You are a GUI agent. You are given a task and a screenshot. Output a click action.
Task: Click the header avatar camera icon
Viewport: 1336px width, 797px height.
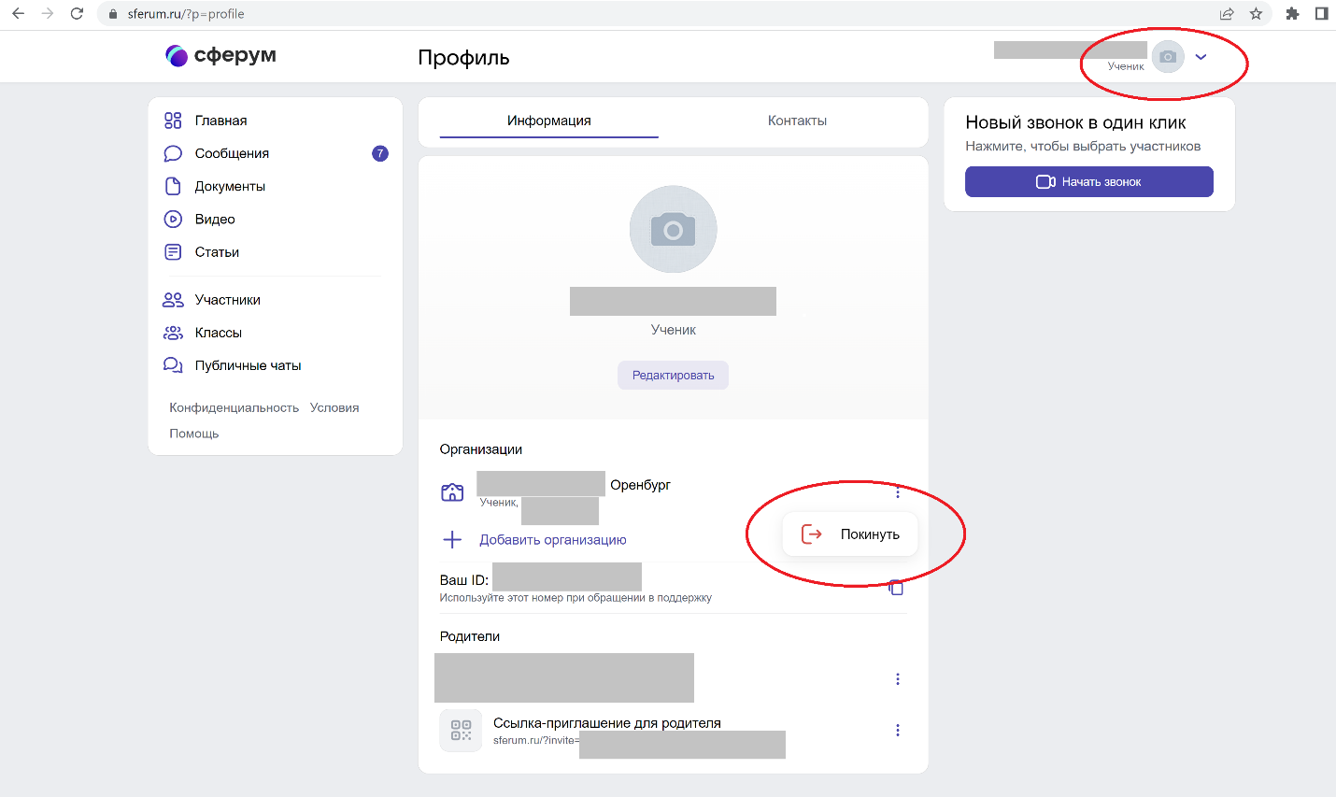point(1168,57)
